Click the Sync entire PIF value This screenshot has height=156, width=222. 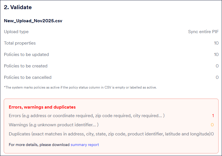coord(203,32)
